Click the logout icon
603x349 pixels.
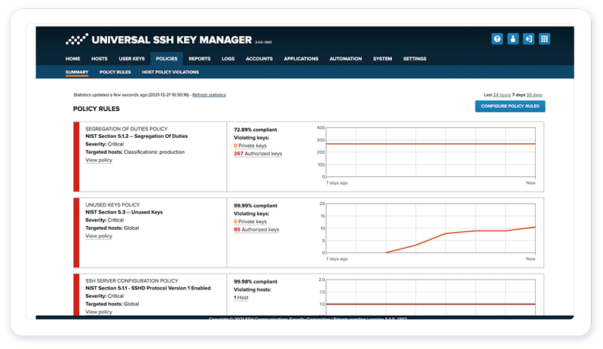(528, 39)
